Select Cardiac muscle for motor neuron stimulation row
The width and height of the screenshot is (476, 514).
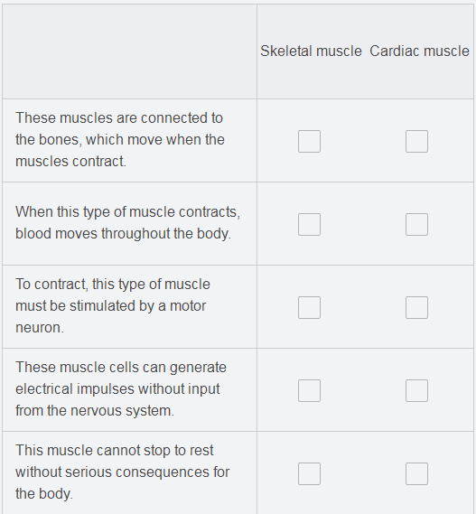[416, 307]
